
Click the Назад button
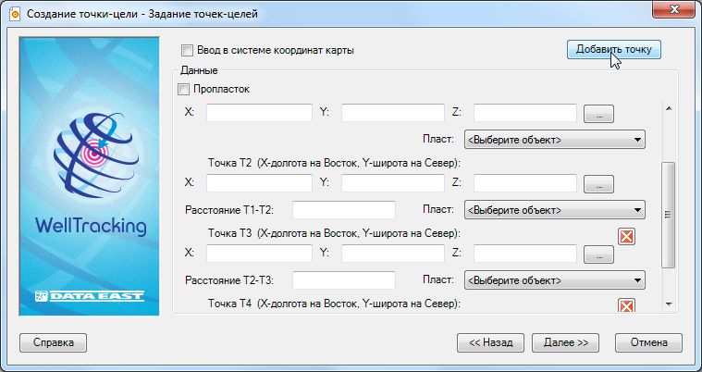(x=490, y=342)
